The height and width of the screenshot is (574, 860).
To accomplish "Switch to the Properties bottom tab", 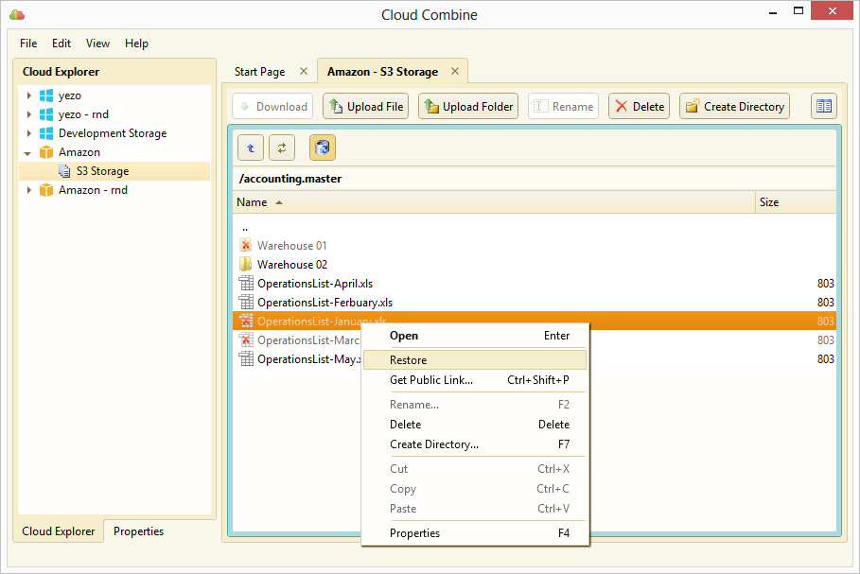I will click(138, 531).
